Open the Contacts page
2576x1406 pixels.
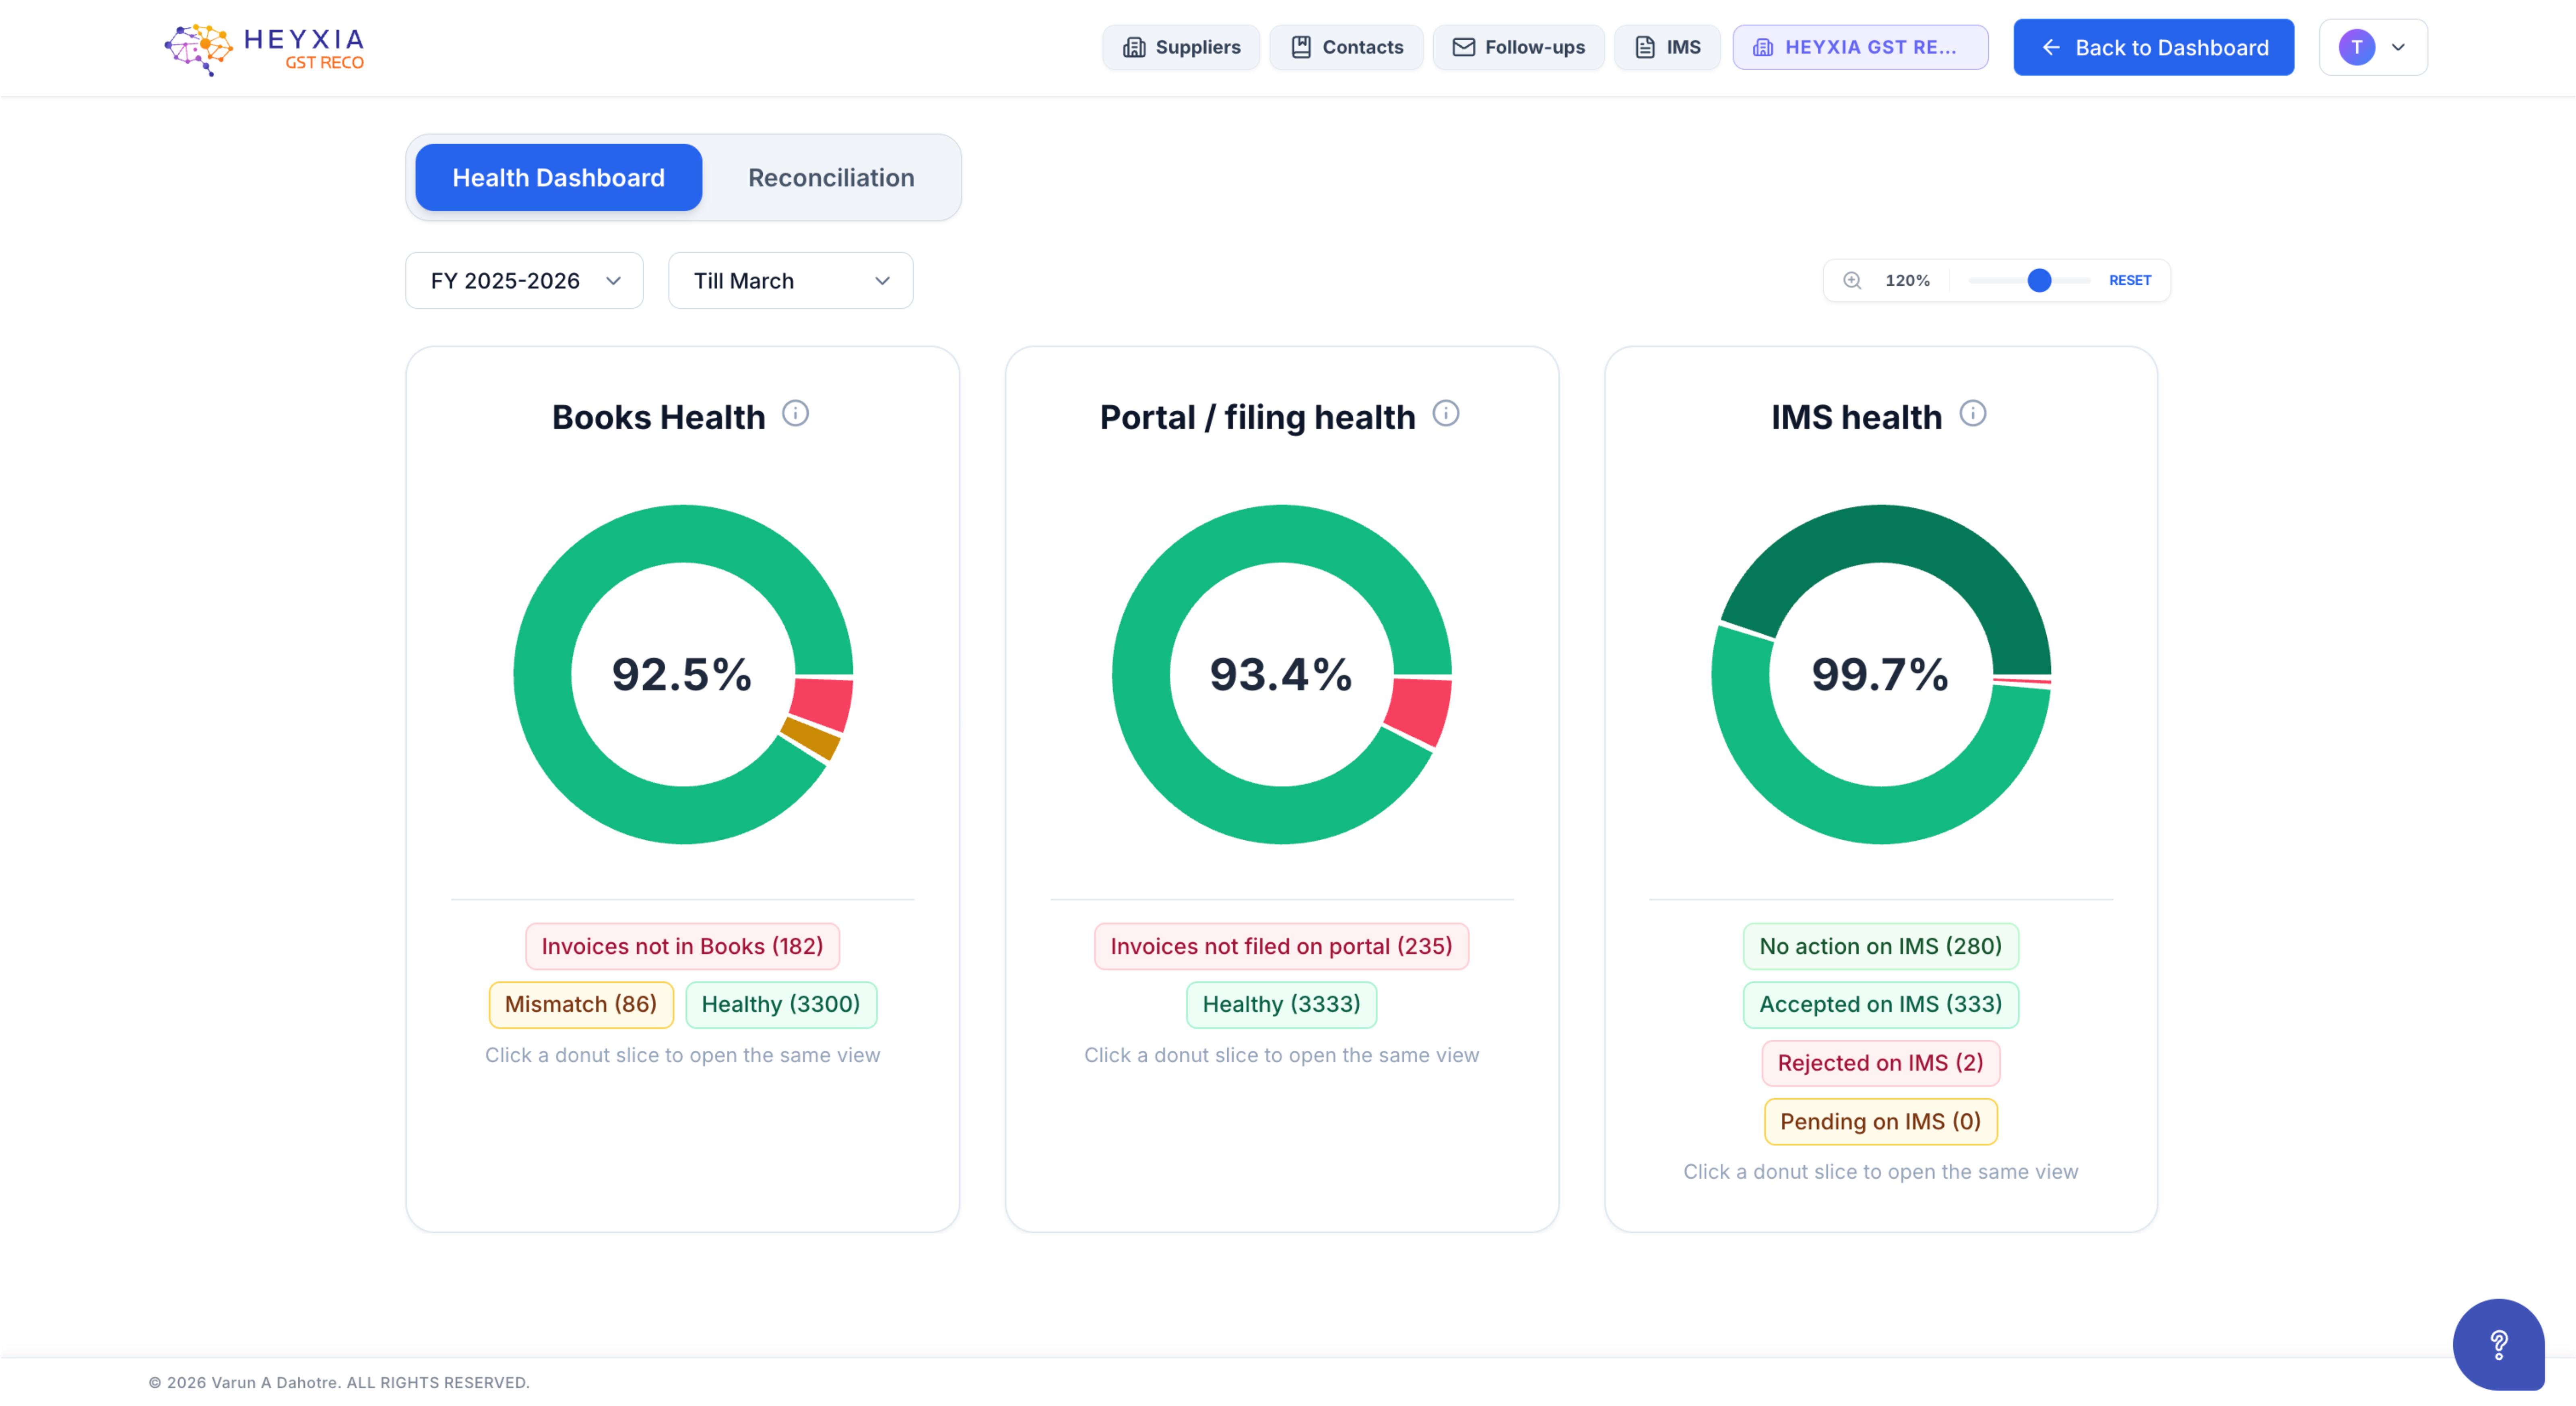tap(1346, 47)
